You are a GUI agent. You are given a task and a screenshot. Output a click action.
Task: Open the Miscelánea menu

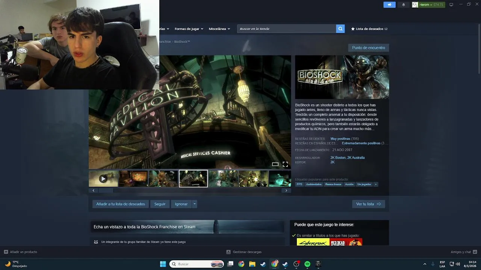[x=219, y=29]
